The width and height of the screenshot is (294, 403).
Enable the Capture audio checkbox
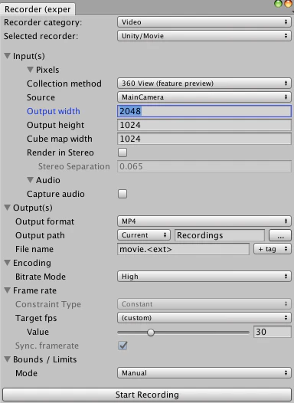click(122, 194)
